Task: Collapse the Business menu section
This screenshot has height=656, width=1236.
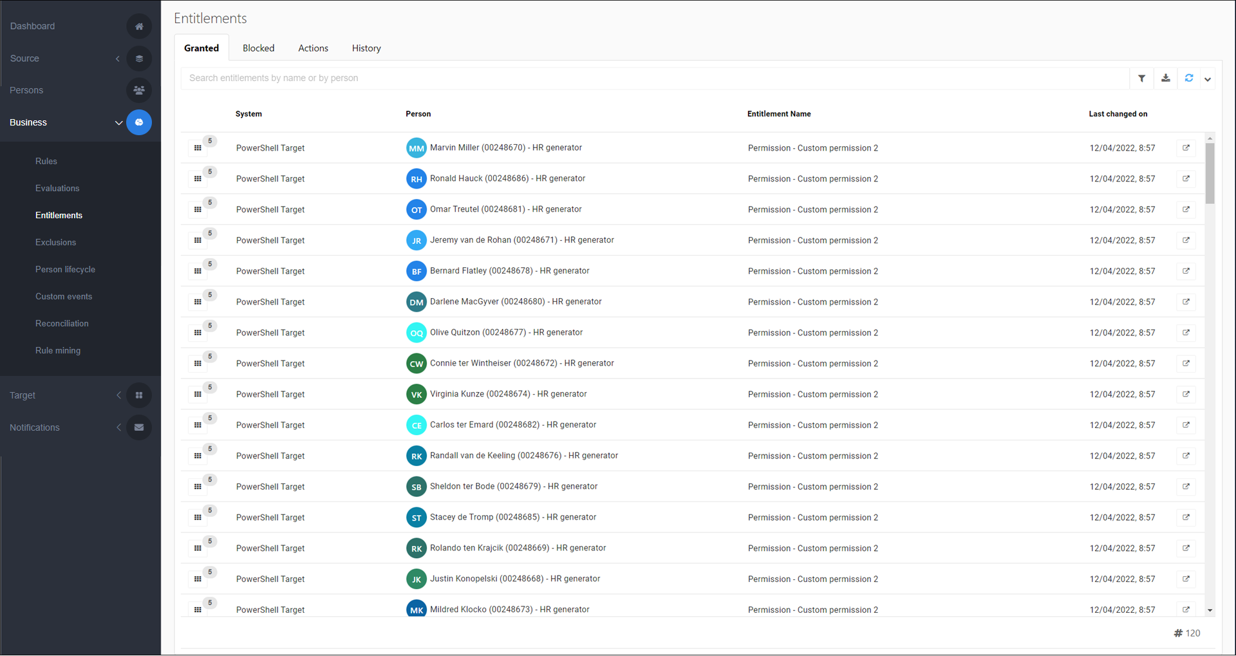Action: [x=118, y=122]
